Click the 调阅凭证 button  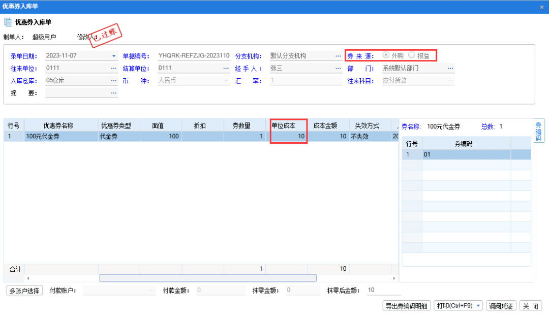click(x=501, y=306)
